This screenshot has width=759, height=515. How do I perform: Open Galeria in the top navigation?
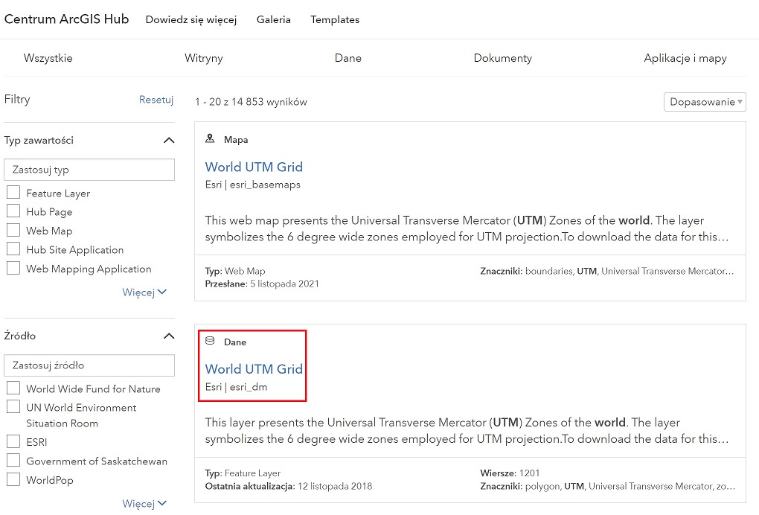point(273,20)
